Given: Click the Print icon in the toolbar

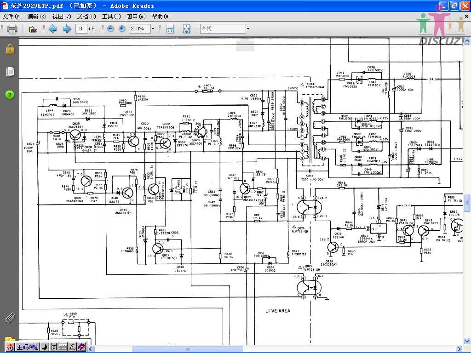Looking at the screenshot, I should point(11,29).
